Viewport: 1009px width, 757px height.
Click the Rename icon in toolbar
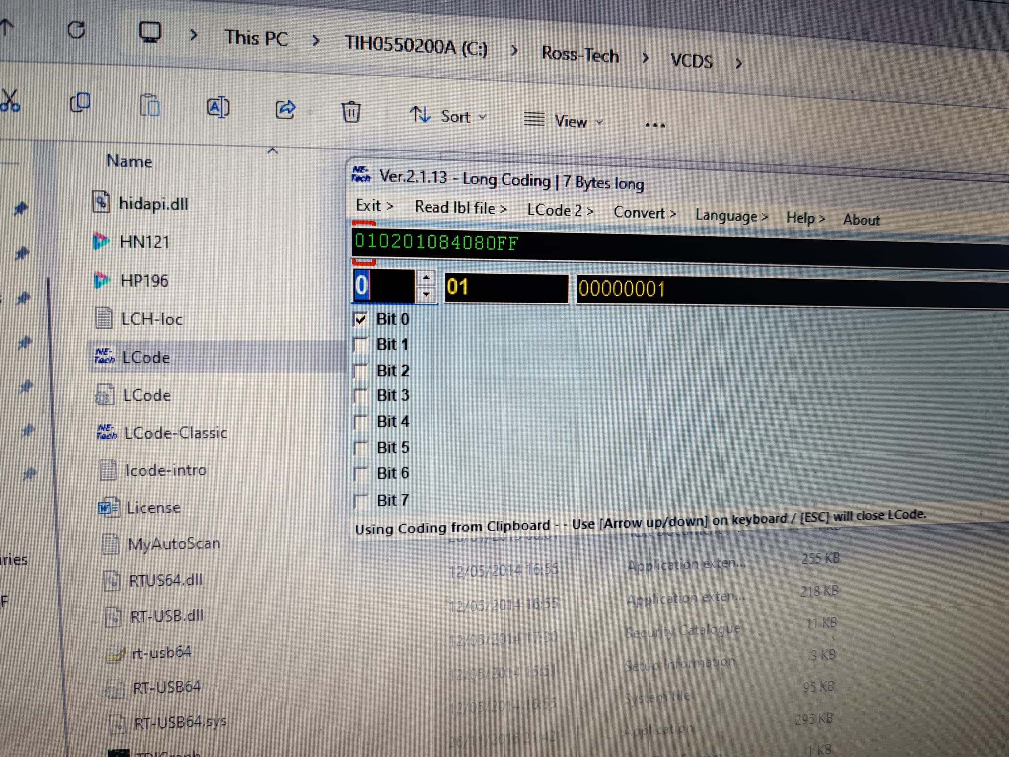217,108
